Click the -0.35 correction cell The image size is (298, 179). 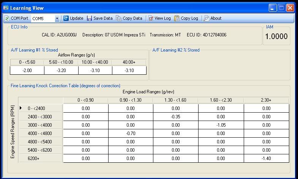click(175, 117)
